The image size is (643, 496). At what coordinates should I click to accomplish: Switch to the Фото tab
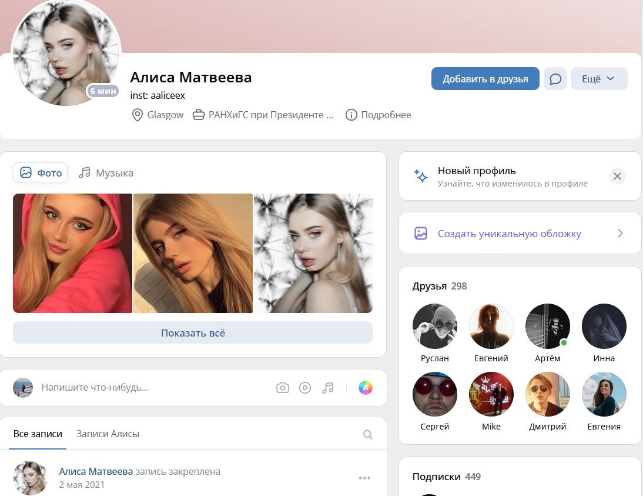click(41, 173)
